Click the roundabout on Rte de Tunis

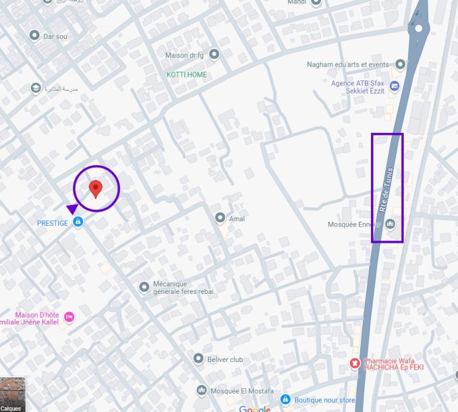pos(418,29)
